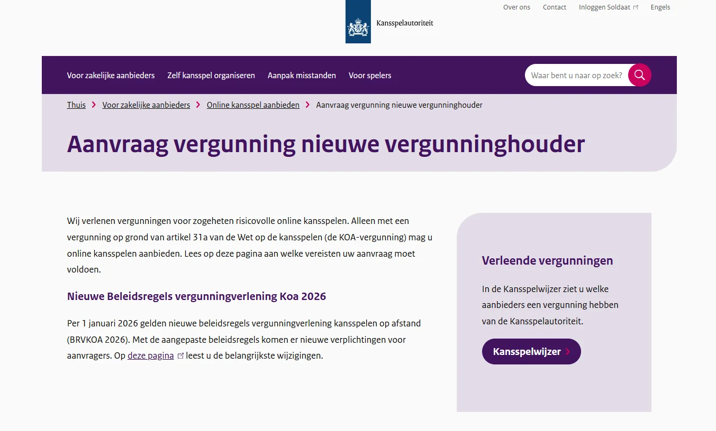Go to 'Voor spelers' navigation item
Screen dimensions: 716x431
(x=370, y=76)
